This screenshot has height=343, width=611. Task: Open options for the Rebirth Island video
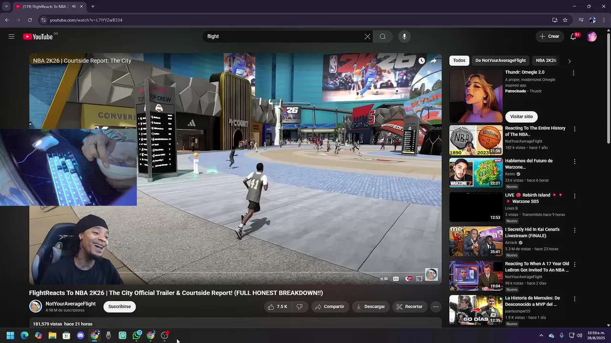(x=575, y=196)
